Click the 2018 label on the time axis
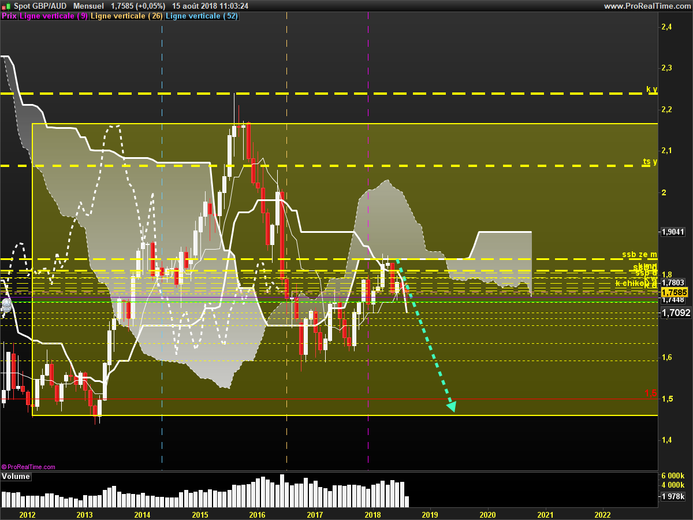Image resolution: width=693 pixels, height=520 pixels. pyautogui.click(x=372, y=514)
